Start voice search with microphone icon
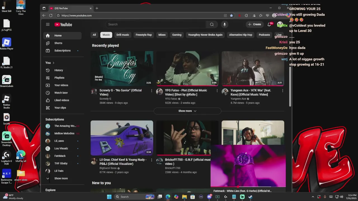Screen dimensions: 358x201 224,25
